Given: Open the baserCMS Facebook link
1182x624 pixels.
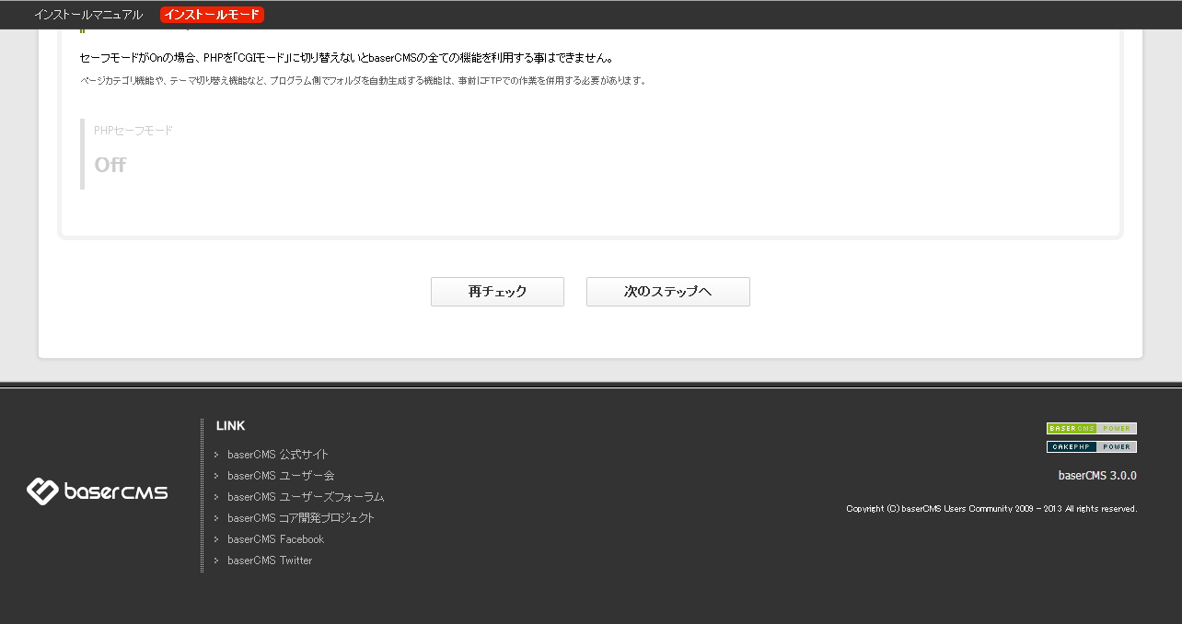Looking at the screenshot, I should [x=275, y=538].
